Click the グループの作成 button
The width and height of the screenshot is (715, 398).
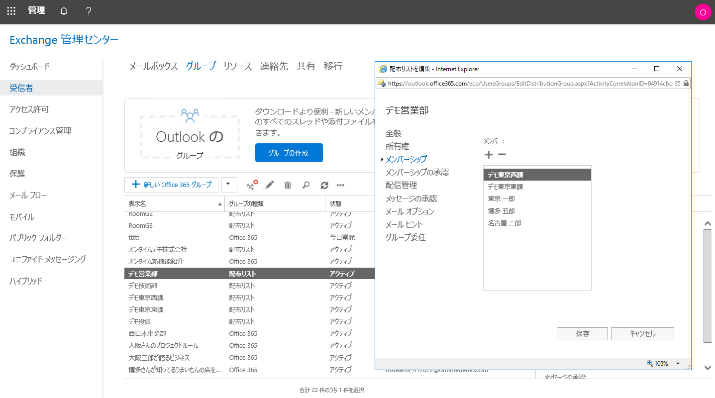click(x=289, y=153)
